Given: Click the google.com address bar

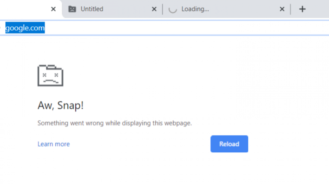Looking at the screenshot, I should [x=164, y=28].
